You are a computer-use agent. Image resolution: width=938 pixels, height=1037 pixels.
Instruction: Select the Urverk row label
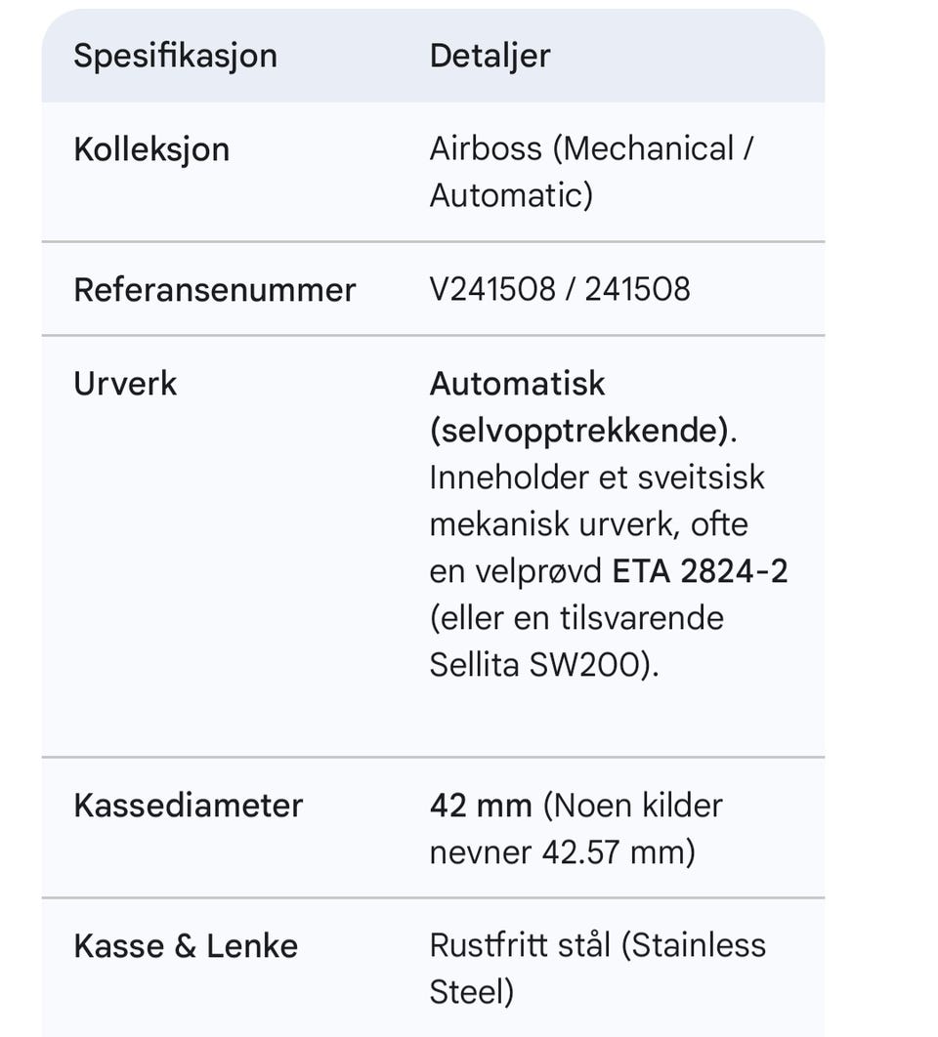click(x=125, y=384)
